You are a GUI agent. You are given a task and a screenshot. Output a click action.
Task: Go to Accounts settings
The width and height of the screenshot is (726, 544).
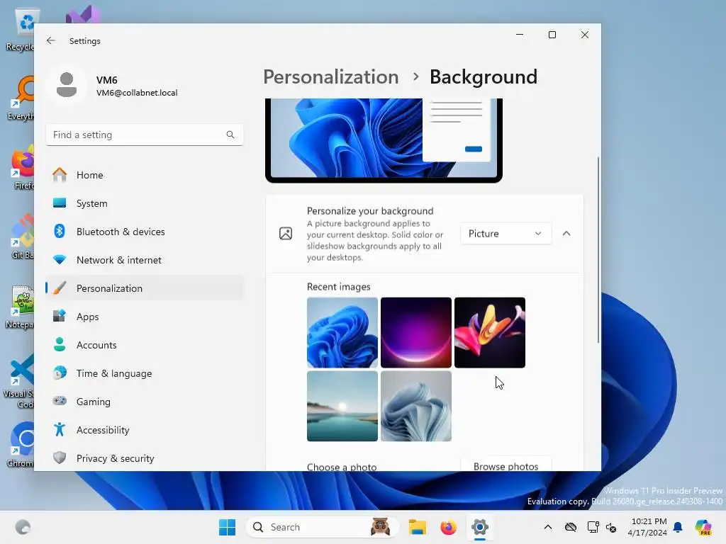point(145,345)
